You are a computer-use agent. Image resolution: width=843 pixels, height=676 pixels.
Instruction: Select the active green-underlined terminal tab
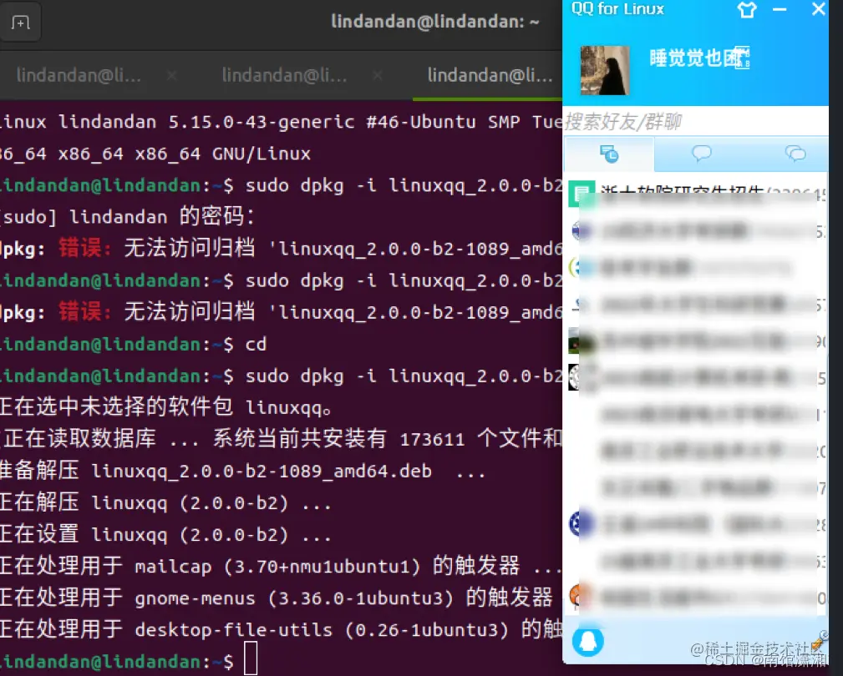click(x=490, y=75)
